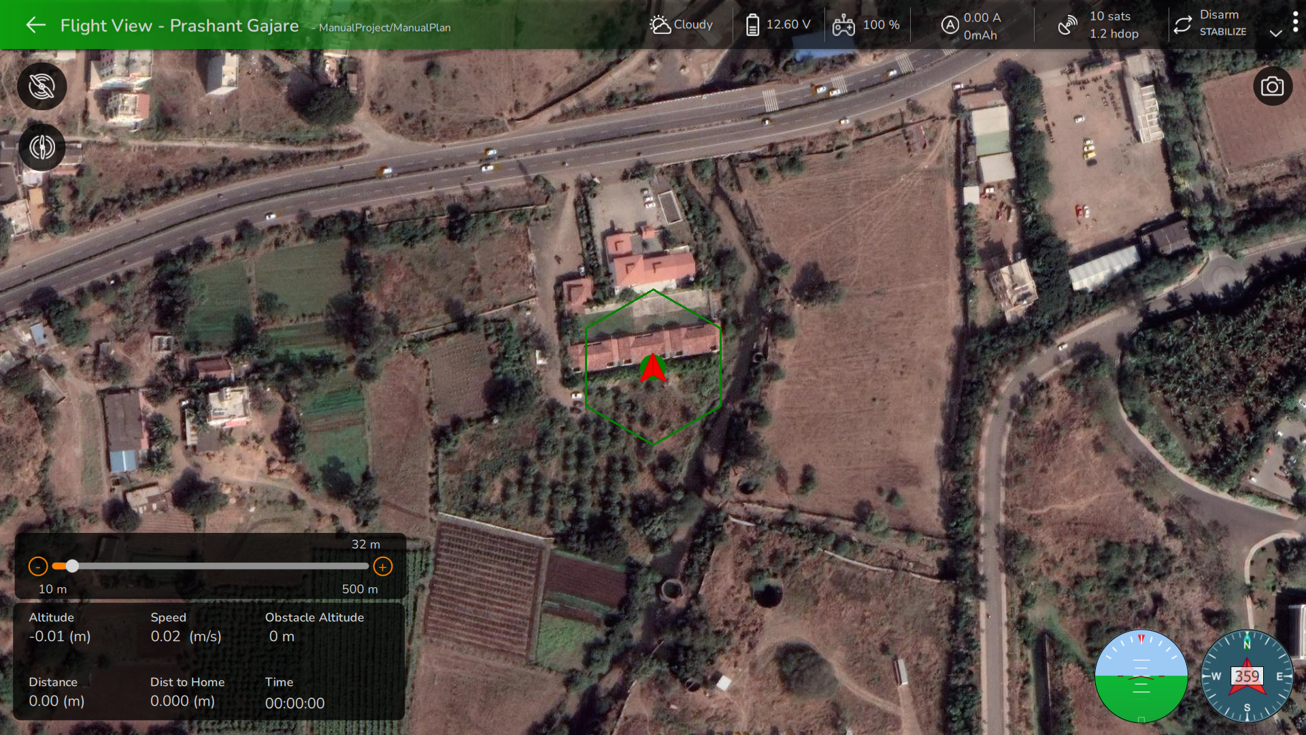The width and height of the screenshot is (1306, 735).
Task: Click the current amperage indicator icon
Action: tap(950, 25)
